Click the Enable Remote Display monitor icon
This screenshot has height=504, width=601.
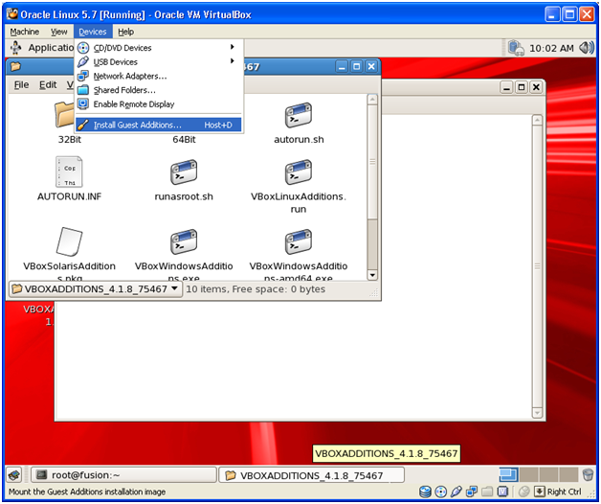pyautogui.click(x=83, y=104)
